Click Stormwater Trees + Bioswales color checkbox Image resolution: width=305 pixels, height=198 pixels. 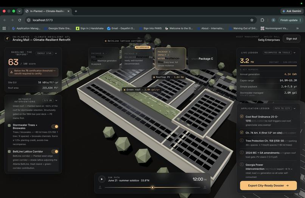(9, 125)
